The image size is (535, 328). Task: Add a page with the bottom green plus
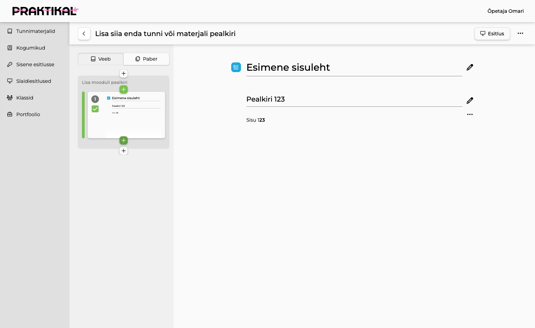(x=124, y=140)
